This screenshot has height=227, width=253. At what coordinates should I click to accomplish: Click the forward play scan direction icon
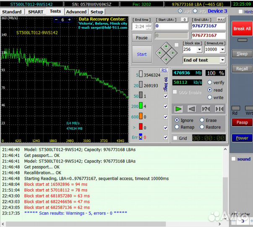pos(179,109)
